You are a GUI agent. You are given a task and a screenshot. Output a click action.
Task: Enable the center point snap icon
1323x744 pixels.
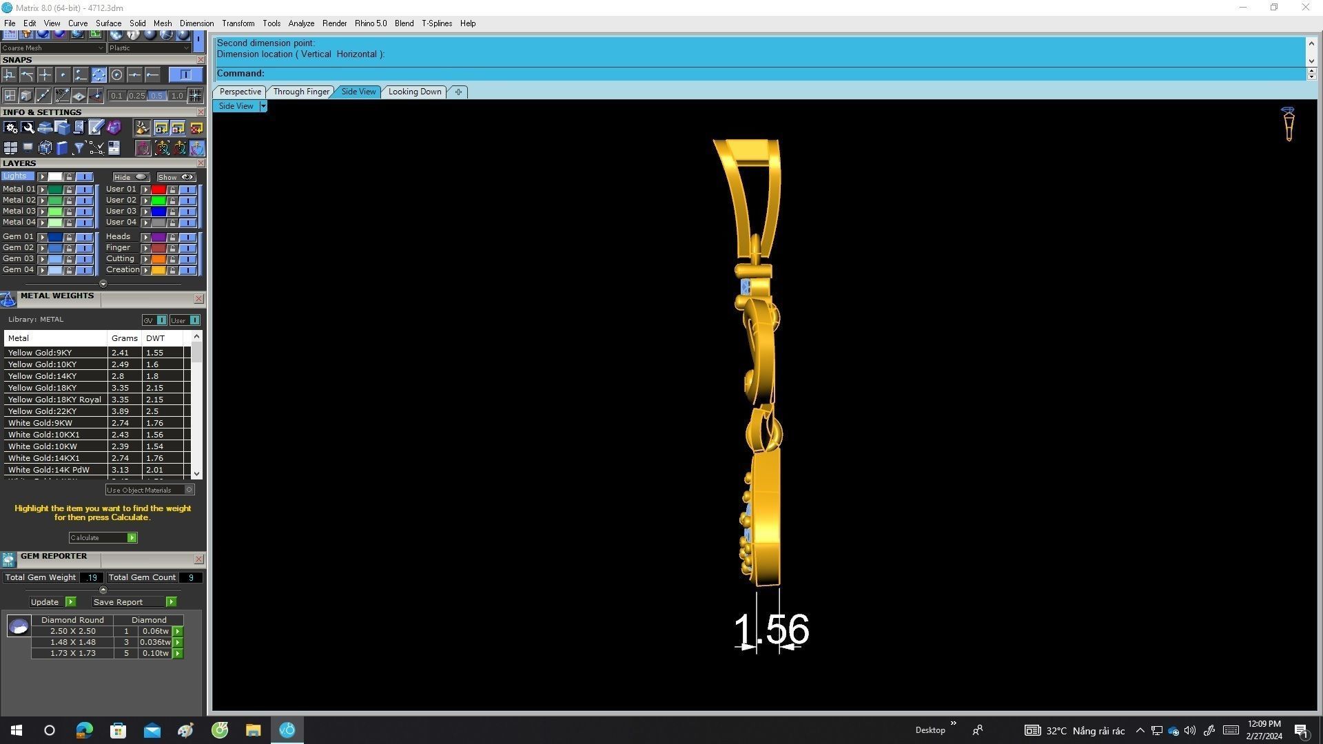tap(116, 75)
